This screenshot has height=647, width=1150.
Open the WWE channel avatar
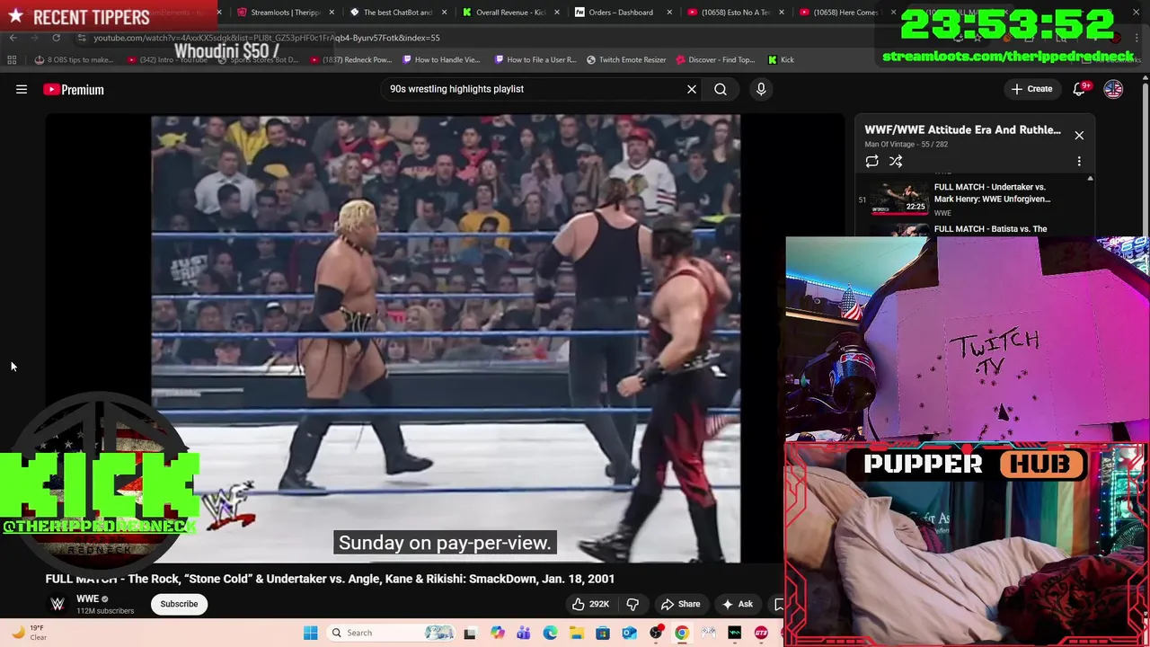coord(57,604)
